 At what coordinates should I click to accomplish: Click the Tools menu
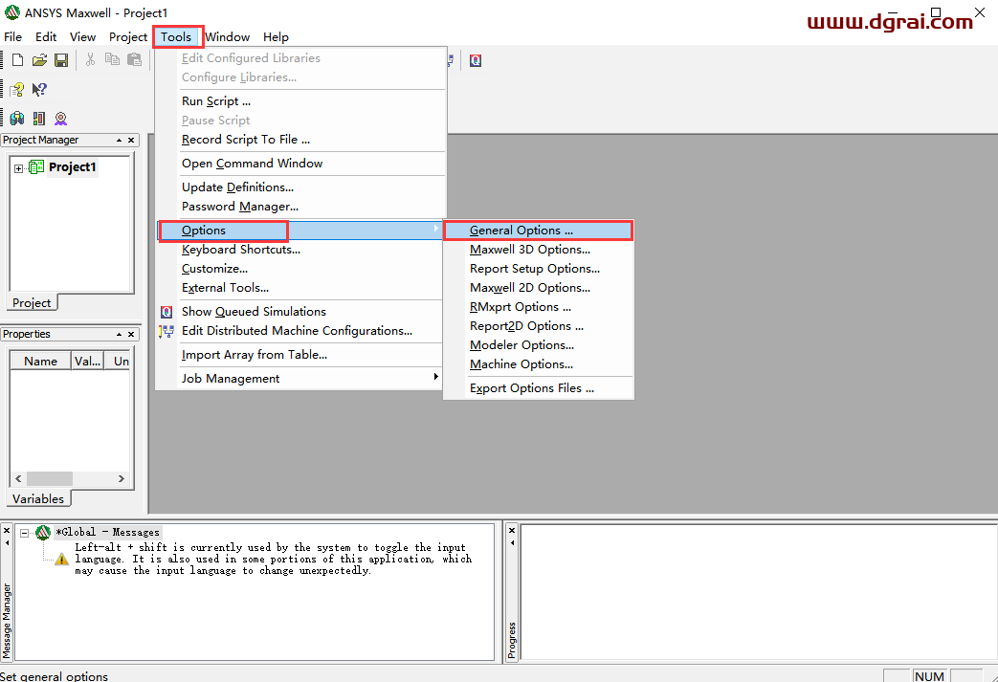point(176,37)
